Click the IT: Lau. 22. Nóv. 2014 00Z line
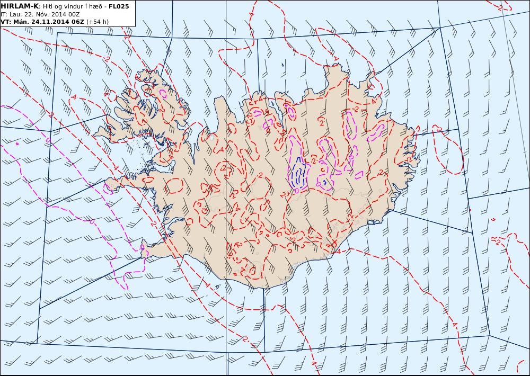530x376 pixels. pyautogui.click(x=40, y=14)
